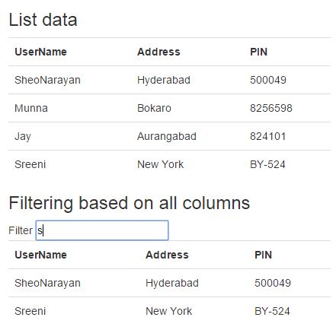Select the 8256598 PIN cell

tap(271, 108)
